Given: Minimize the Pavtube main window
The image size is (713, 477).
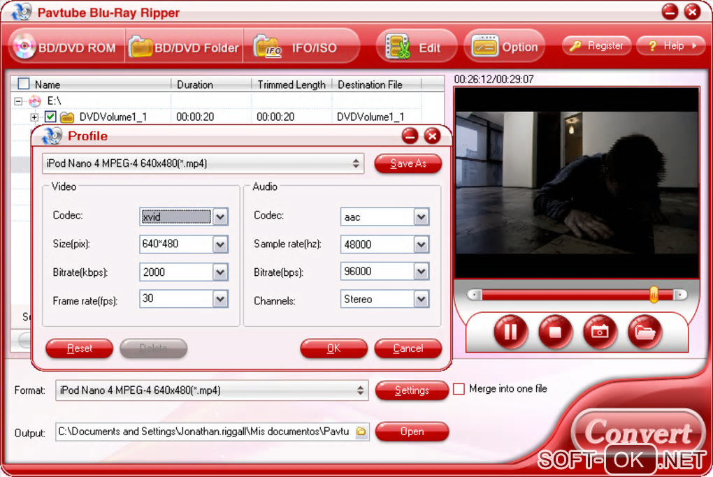Looking at the screenshot, I should coord(670,11).
